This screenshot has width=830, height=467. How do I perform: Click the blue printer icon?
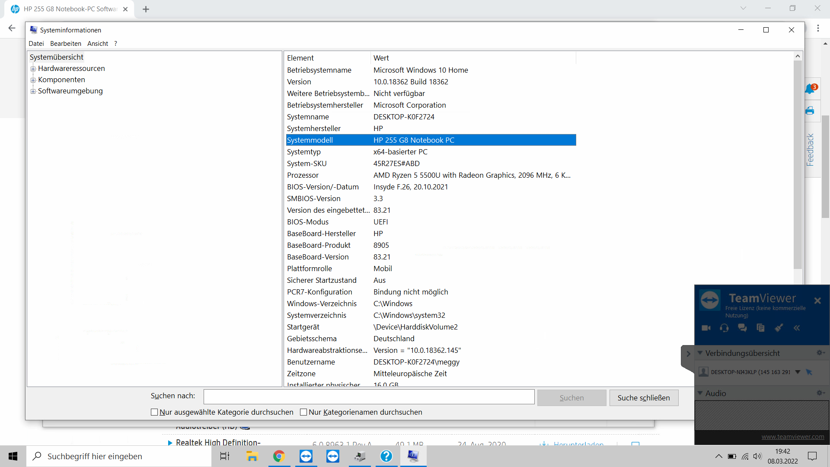pos(810,111)
